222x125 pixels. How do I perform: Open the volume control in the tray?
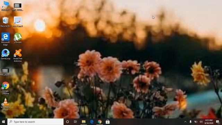pos(201,122)
